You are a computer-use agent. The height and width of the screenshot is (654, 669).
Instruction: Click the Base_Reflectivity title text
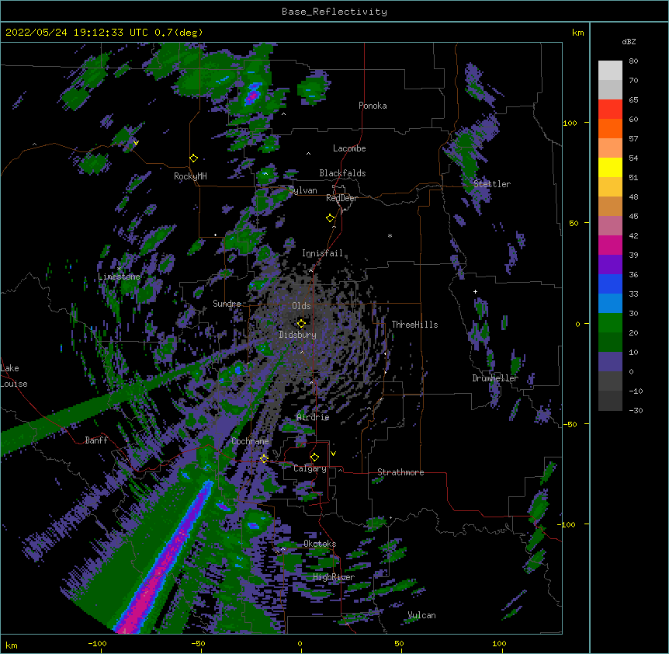click(x=334, y=12)
